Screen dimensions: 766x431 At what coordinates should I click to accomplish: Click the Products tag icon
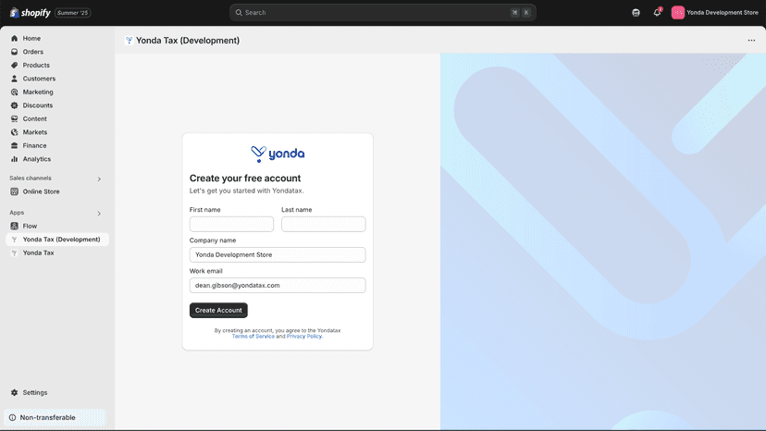[x=14, y=65]
